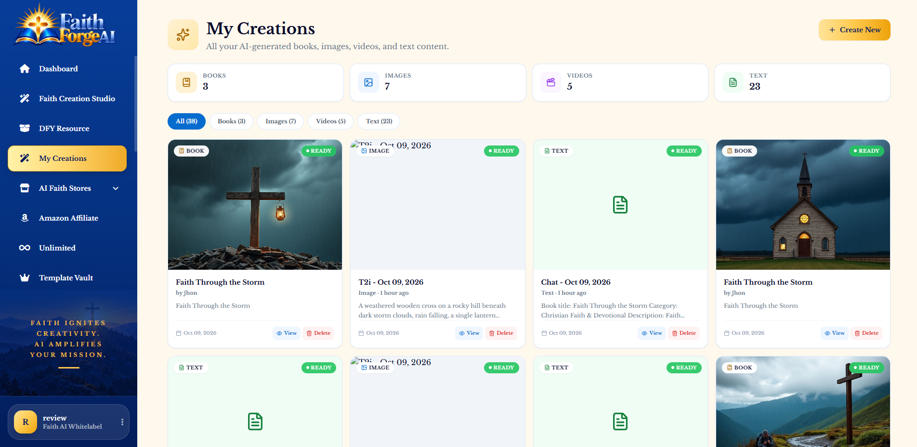Image resolution: width=917 pixels, height=447 pixels.
Task: Delete the Chat - Oct 09, 2026 text
Action: click(684, 333)
